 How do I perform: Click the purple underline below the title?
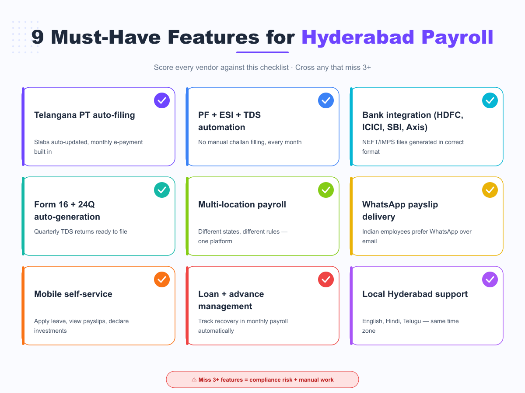(262, 52)
